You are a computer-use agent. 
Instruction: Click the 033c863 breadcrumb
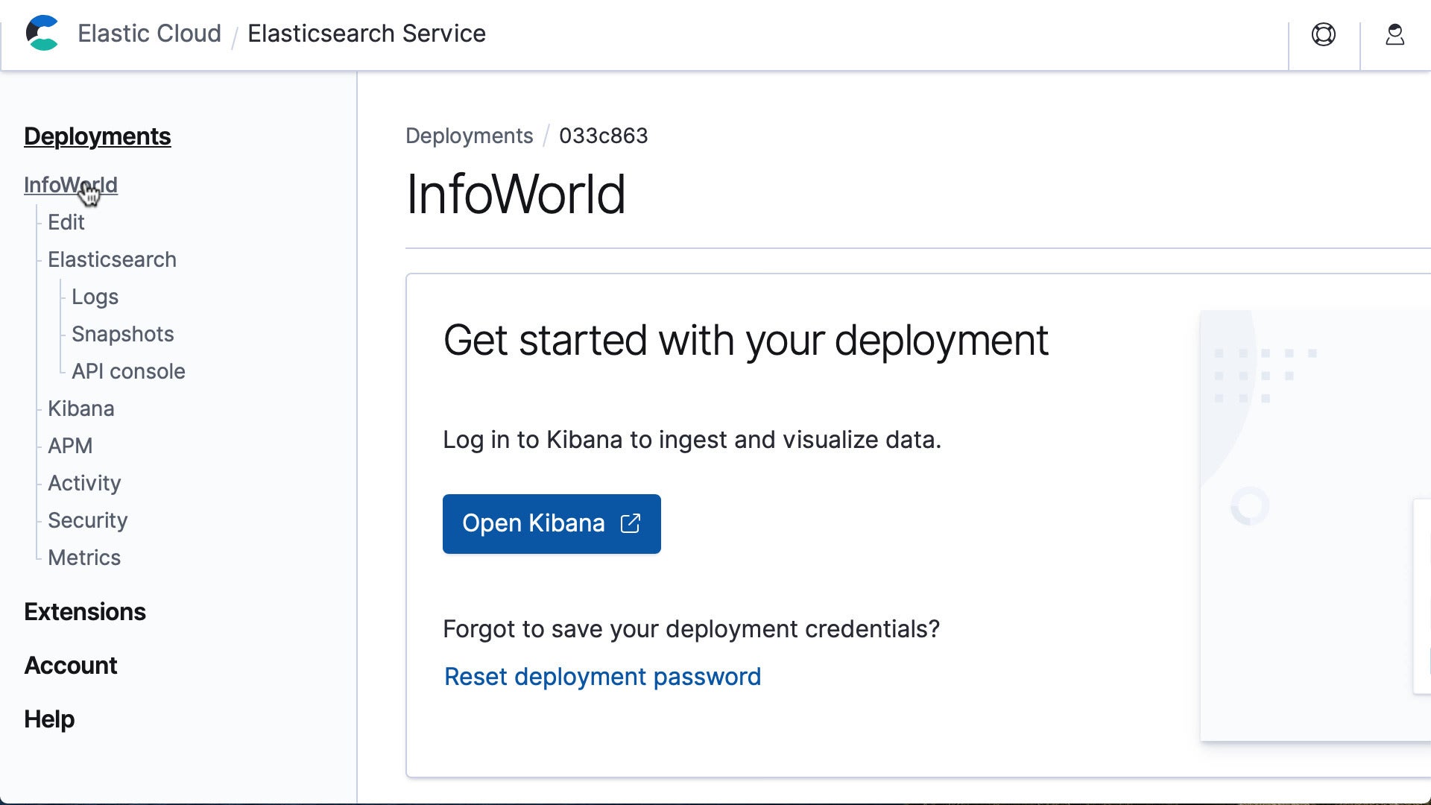604,136
